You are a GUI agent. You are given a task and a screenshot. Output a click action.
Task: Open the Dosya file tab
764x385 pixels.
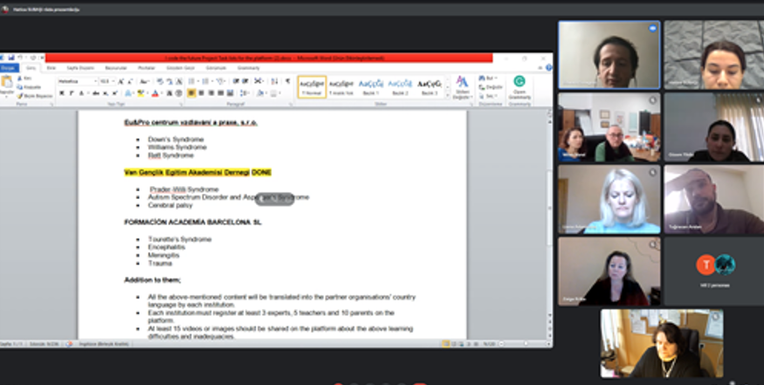click(x=9, y=67)
